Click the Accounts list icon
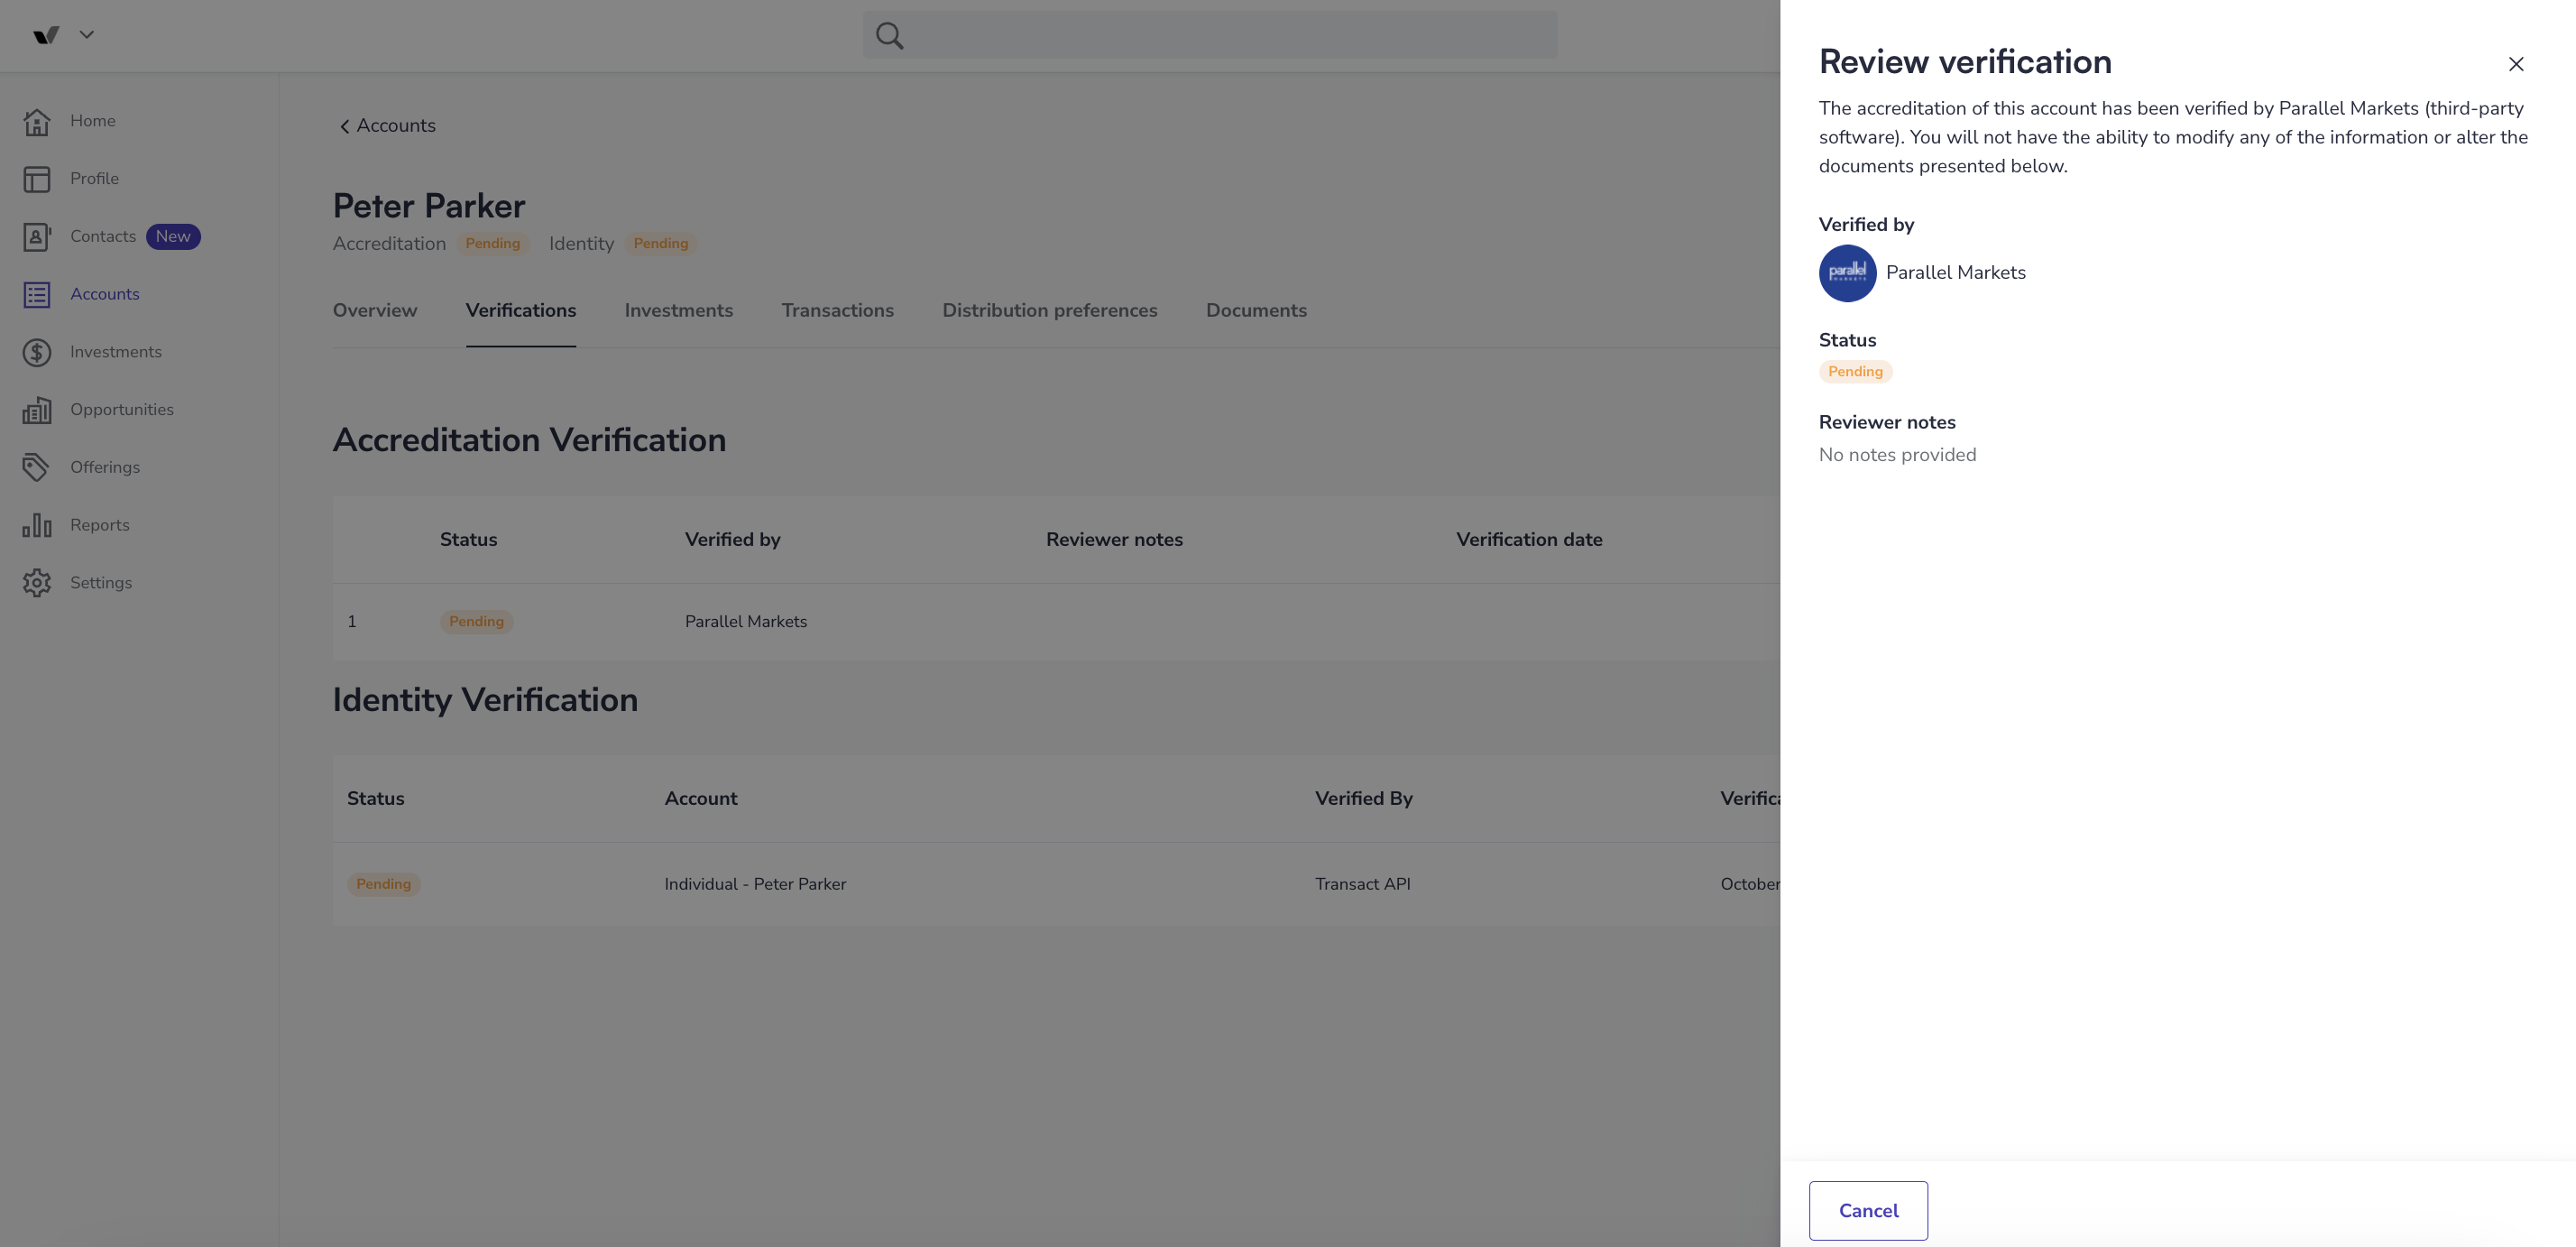 tap(37, 295)
